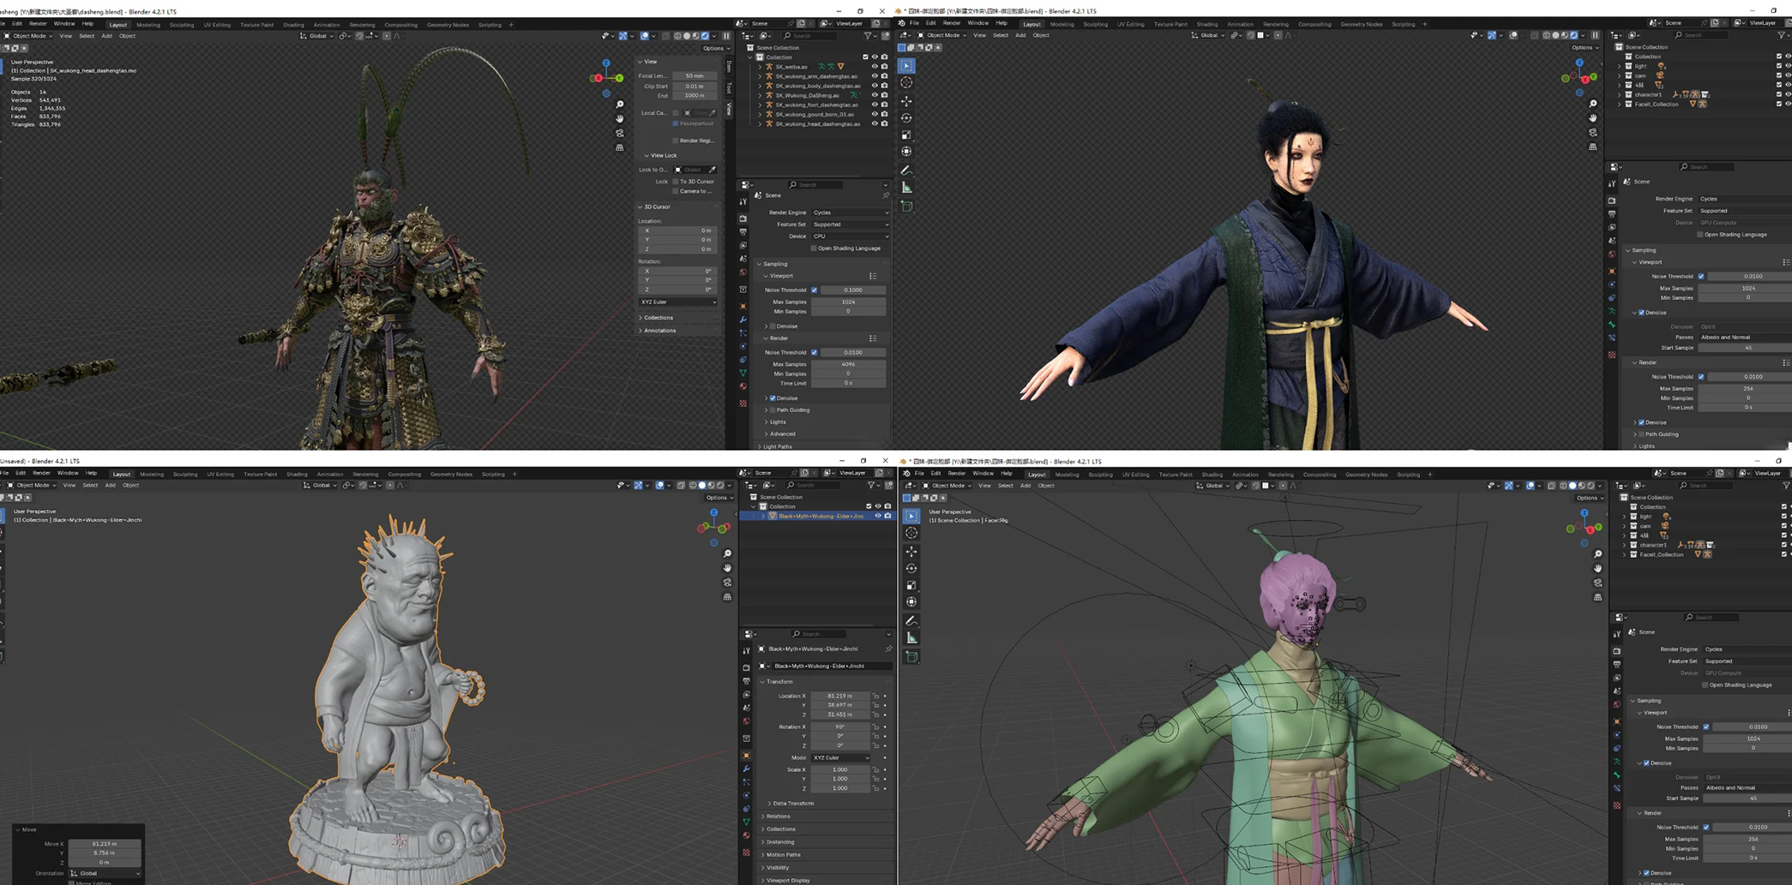1792x885 pixels.
Task: Click Start Sample 45 slider in the top-right window
Action: point(1744,348)
